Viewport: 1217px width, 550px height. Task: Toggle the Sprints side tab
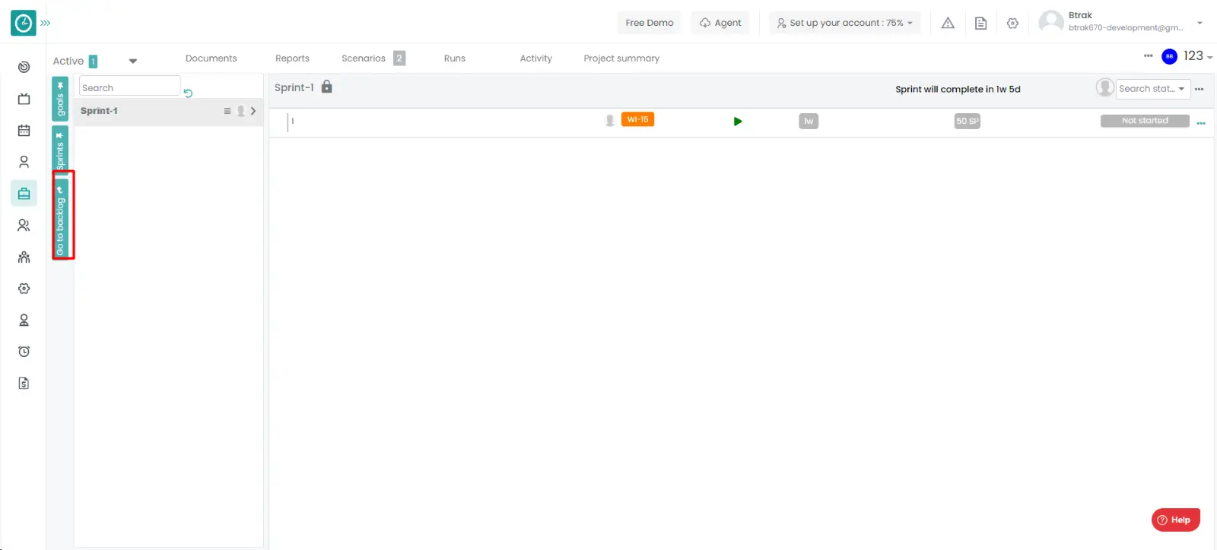point(60,150)
